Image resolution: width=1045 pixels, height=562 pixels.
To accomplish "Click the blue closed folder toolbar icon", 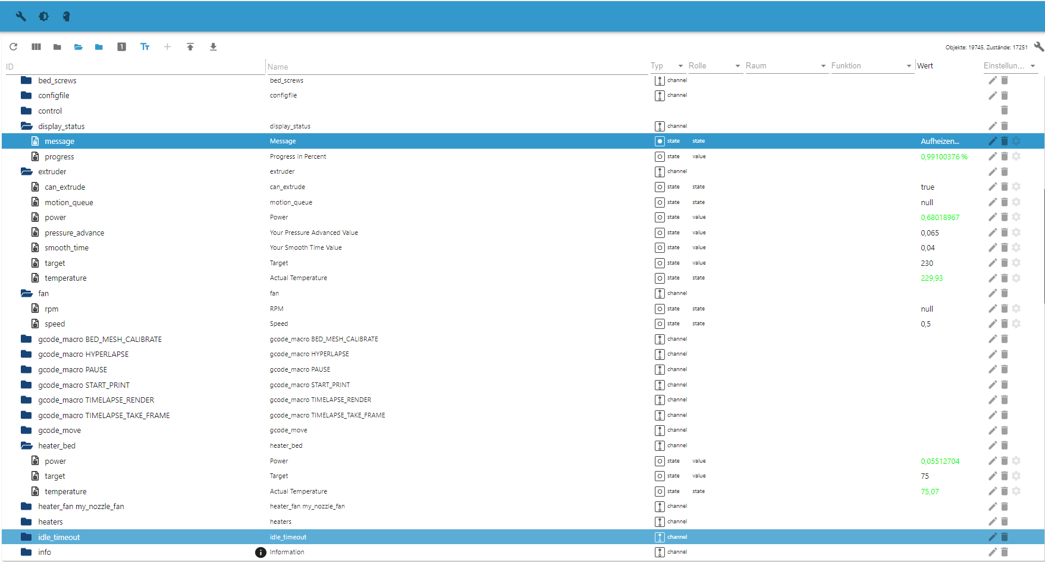I will (99, 47).
